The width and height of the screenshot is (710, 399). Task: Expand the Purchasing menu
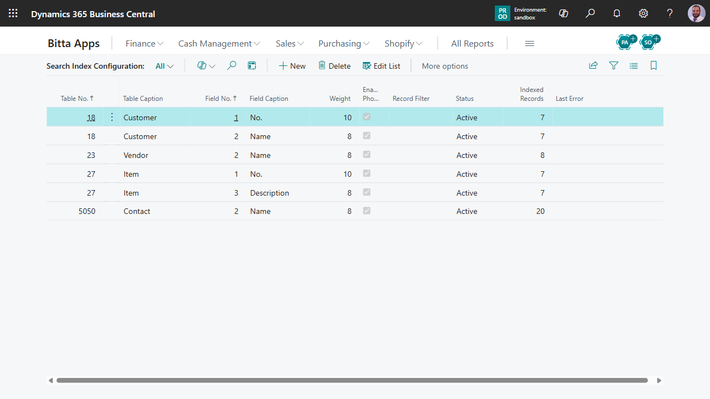[344, 43]
